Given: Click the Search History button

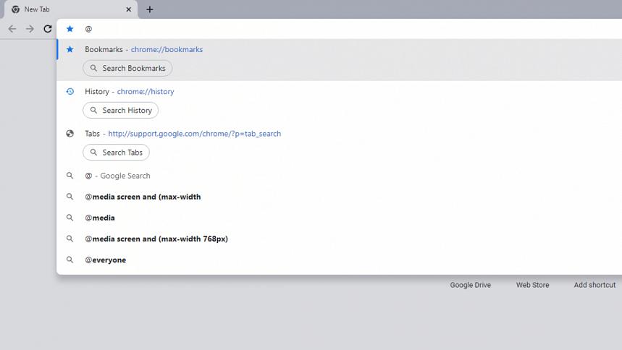Looking at the screenshot, I should pos(121,110).
